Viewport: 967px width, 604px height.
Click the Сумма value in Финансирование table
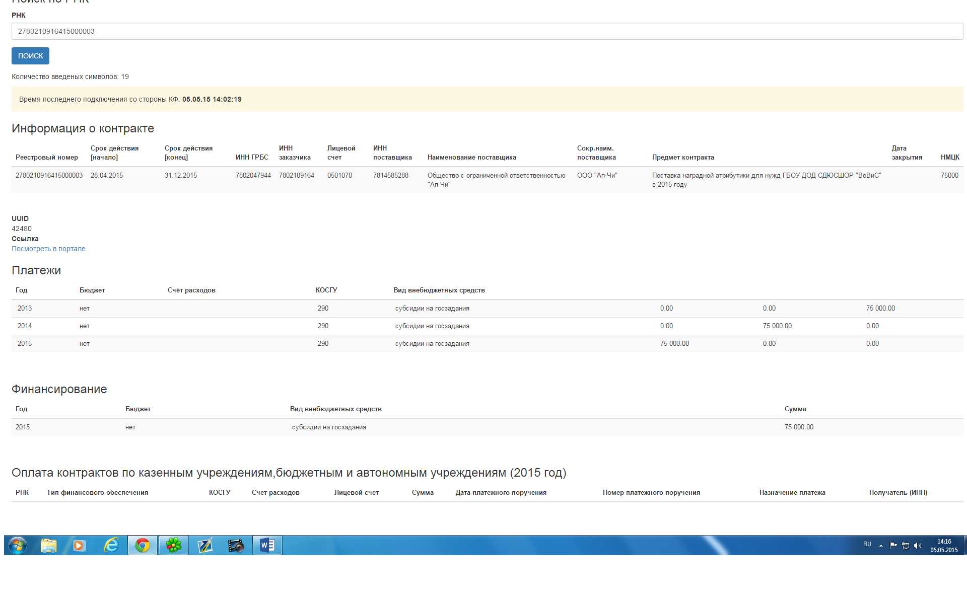(799, 427)
